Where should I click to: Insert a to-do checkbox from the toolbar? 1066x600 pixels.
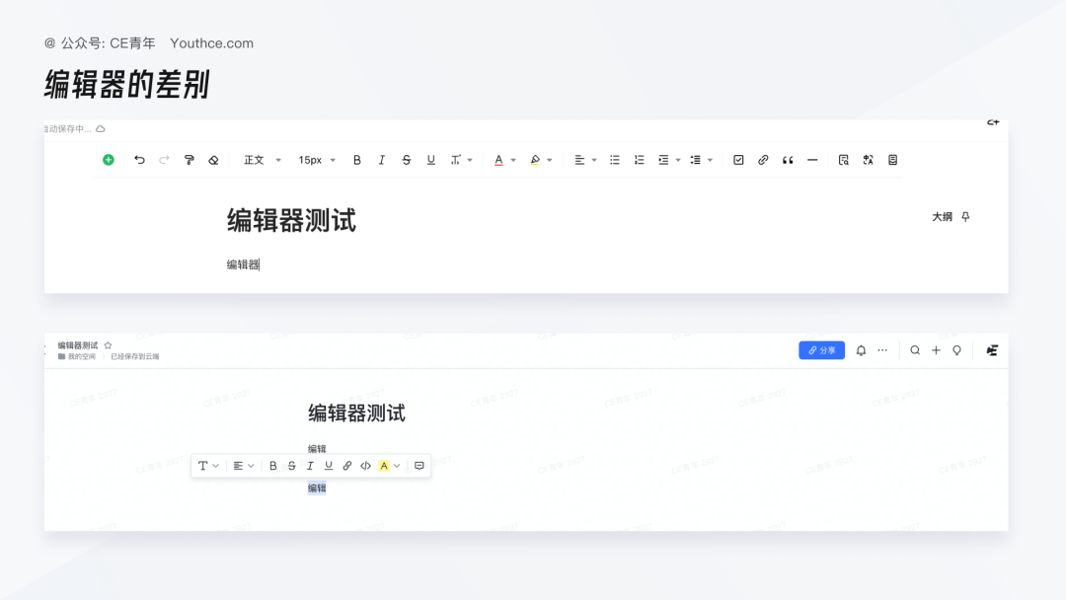[738, 159]
